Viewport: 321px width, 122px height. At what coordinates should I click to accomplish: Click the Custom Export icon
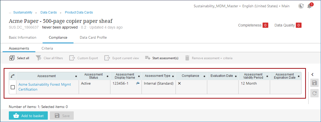(x=72, y=58)
